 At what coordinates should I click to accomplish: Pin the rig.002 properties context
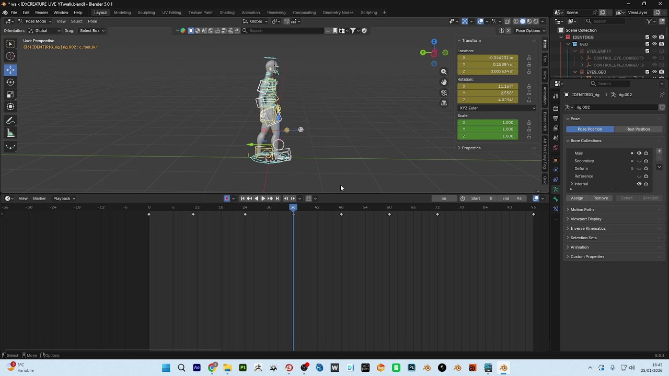[x=662, y=95]
